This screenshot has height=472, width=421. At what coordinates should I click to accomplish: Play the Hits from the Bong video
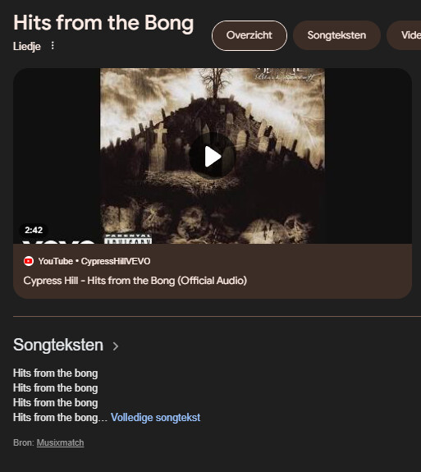click(x=213, y=156)
